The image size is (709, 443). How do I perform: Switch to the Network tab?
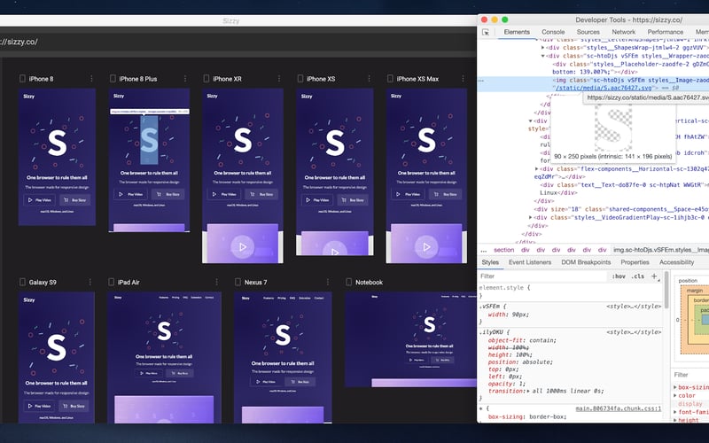[623, 32]
